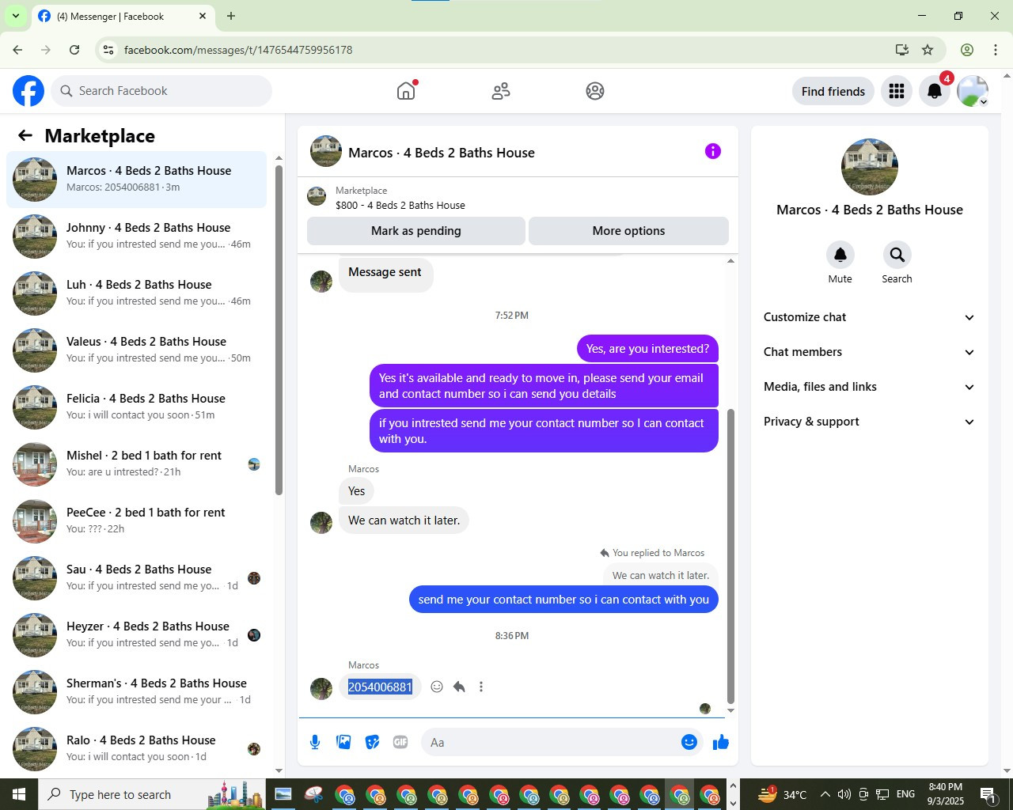This screenshot has height=810, width=1013.
Task: Bookmark this page with star icon
Action: [x=928, y=50]
